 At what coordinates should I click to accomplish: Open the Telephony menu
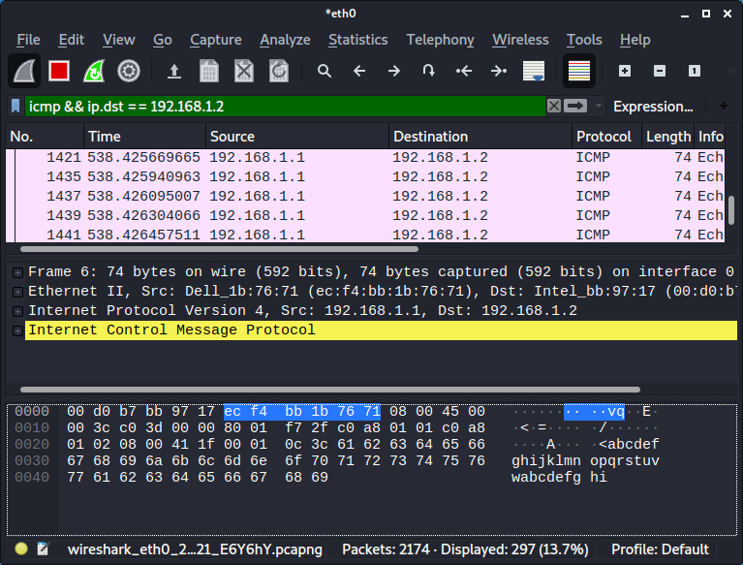coord(440,40)
